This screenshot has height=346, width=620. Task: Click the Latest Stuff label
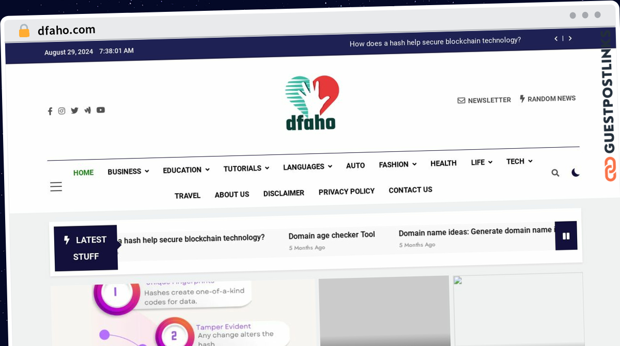86,248
